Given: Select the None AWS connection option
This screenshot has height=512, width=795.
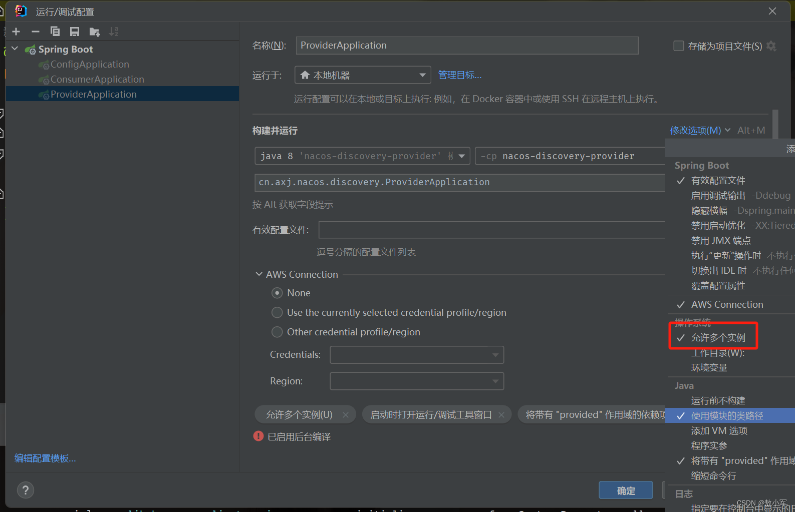Looking at the screenshot, I should (x=277, y=293).
